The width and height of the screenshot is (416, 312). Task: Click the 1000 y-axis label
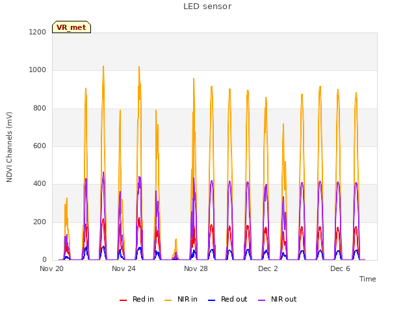[x=38, y=70]
